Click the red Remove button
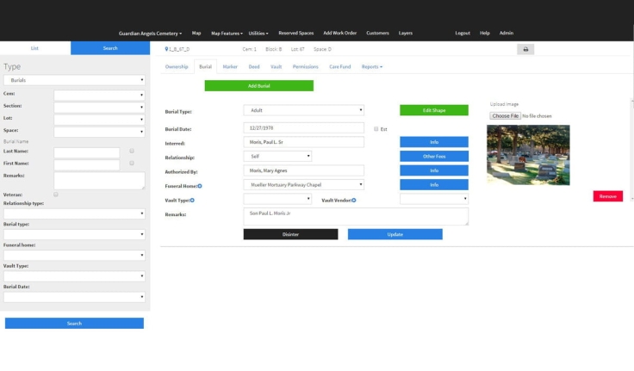This screenshot has width=634, height=371. [x=607, y=196]
